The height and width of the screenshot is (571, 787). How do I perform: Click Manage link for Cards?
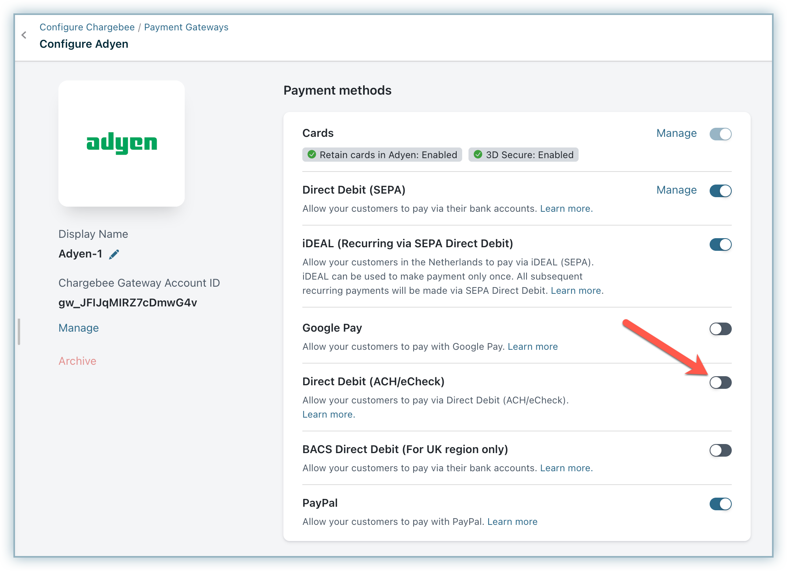point(676,133)
